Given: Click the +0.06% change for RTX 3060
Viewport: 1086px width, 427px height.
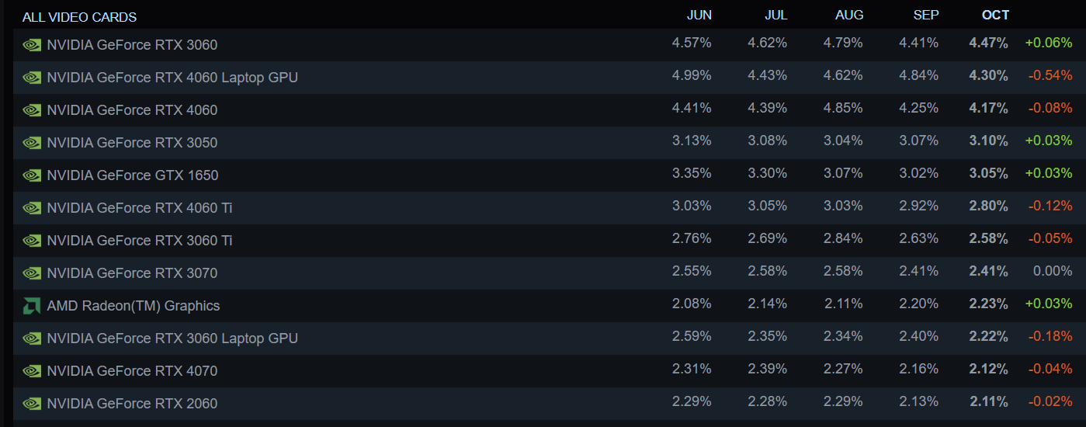Looking at the screenshot, I should [1048, 43].
